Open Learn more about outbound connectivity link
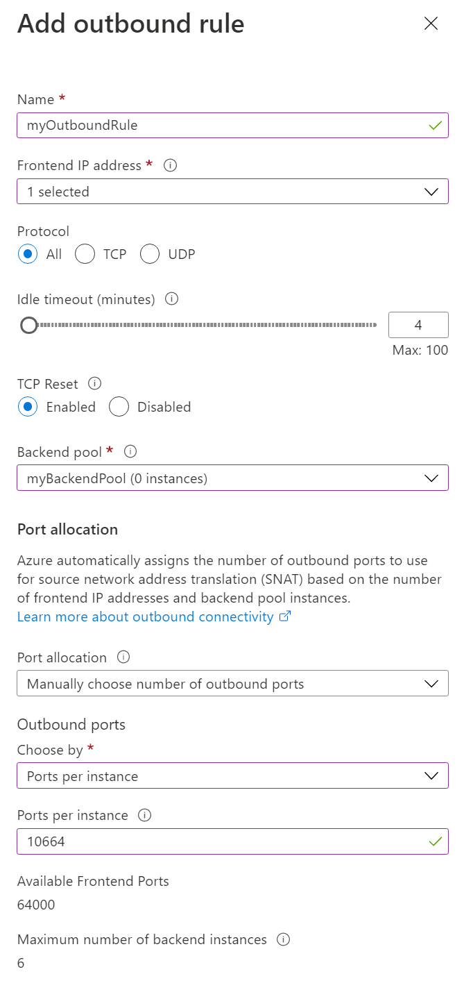This screenshot has height=990, width=464. click(x=146, y=616)
